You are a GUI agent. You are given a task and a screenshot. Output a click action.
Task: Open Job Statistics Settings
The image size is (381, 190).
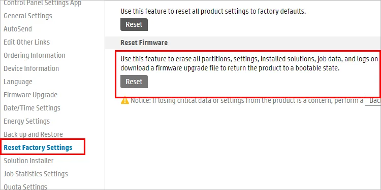click(x=36, y=174)
